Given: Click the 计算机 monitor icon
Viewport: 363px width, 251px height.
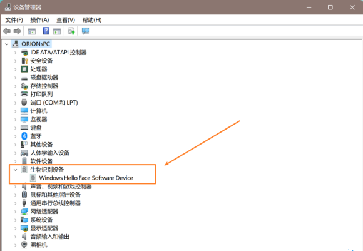Looking at the screenshot, I should point(24,111).
